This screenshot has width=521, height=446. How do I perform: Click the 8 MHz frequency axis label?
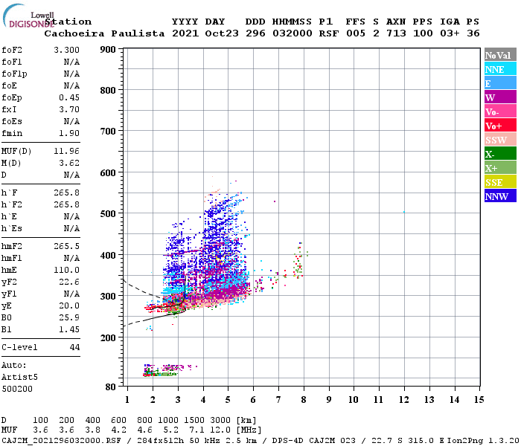coord(304,400)
